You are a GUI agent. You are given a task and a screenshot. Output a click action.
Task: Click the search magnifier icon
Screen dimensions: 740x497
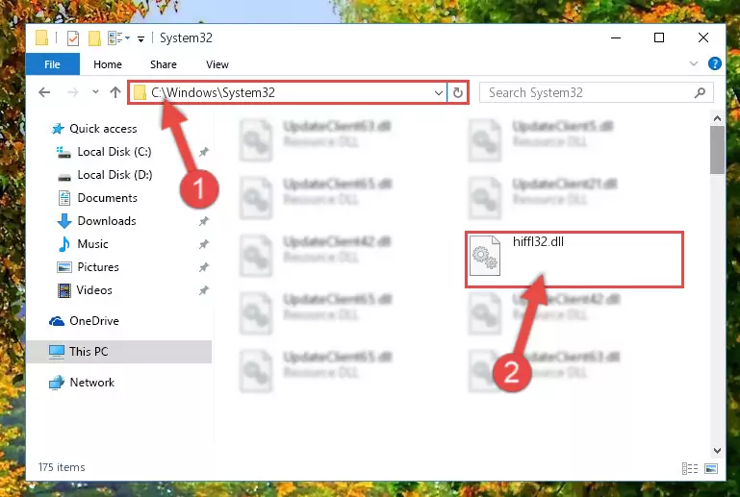[700, 93]
